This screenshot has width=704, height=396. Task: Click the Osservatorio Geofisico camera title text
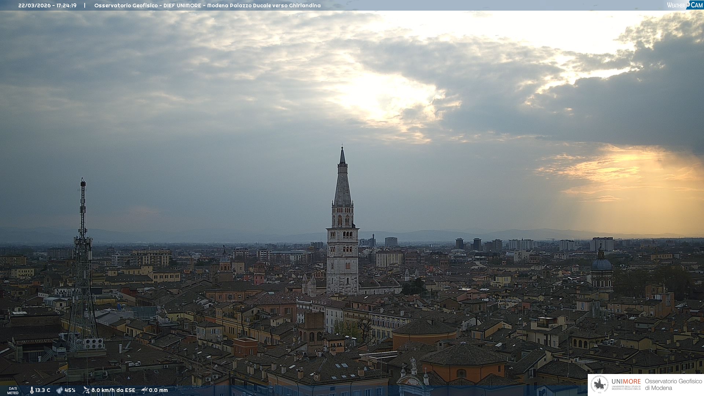pyautogui.click(x=207, y=5)
